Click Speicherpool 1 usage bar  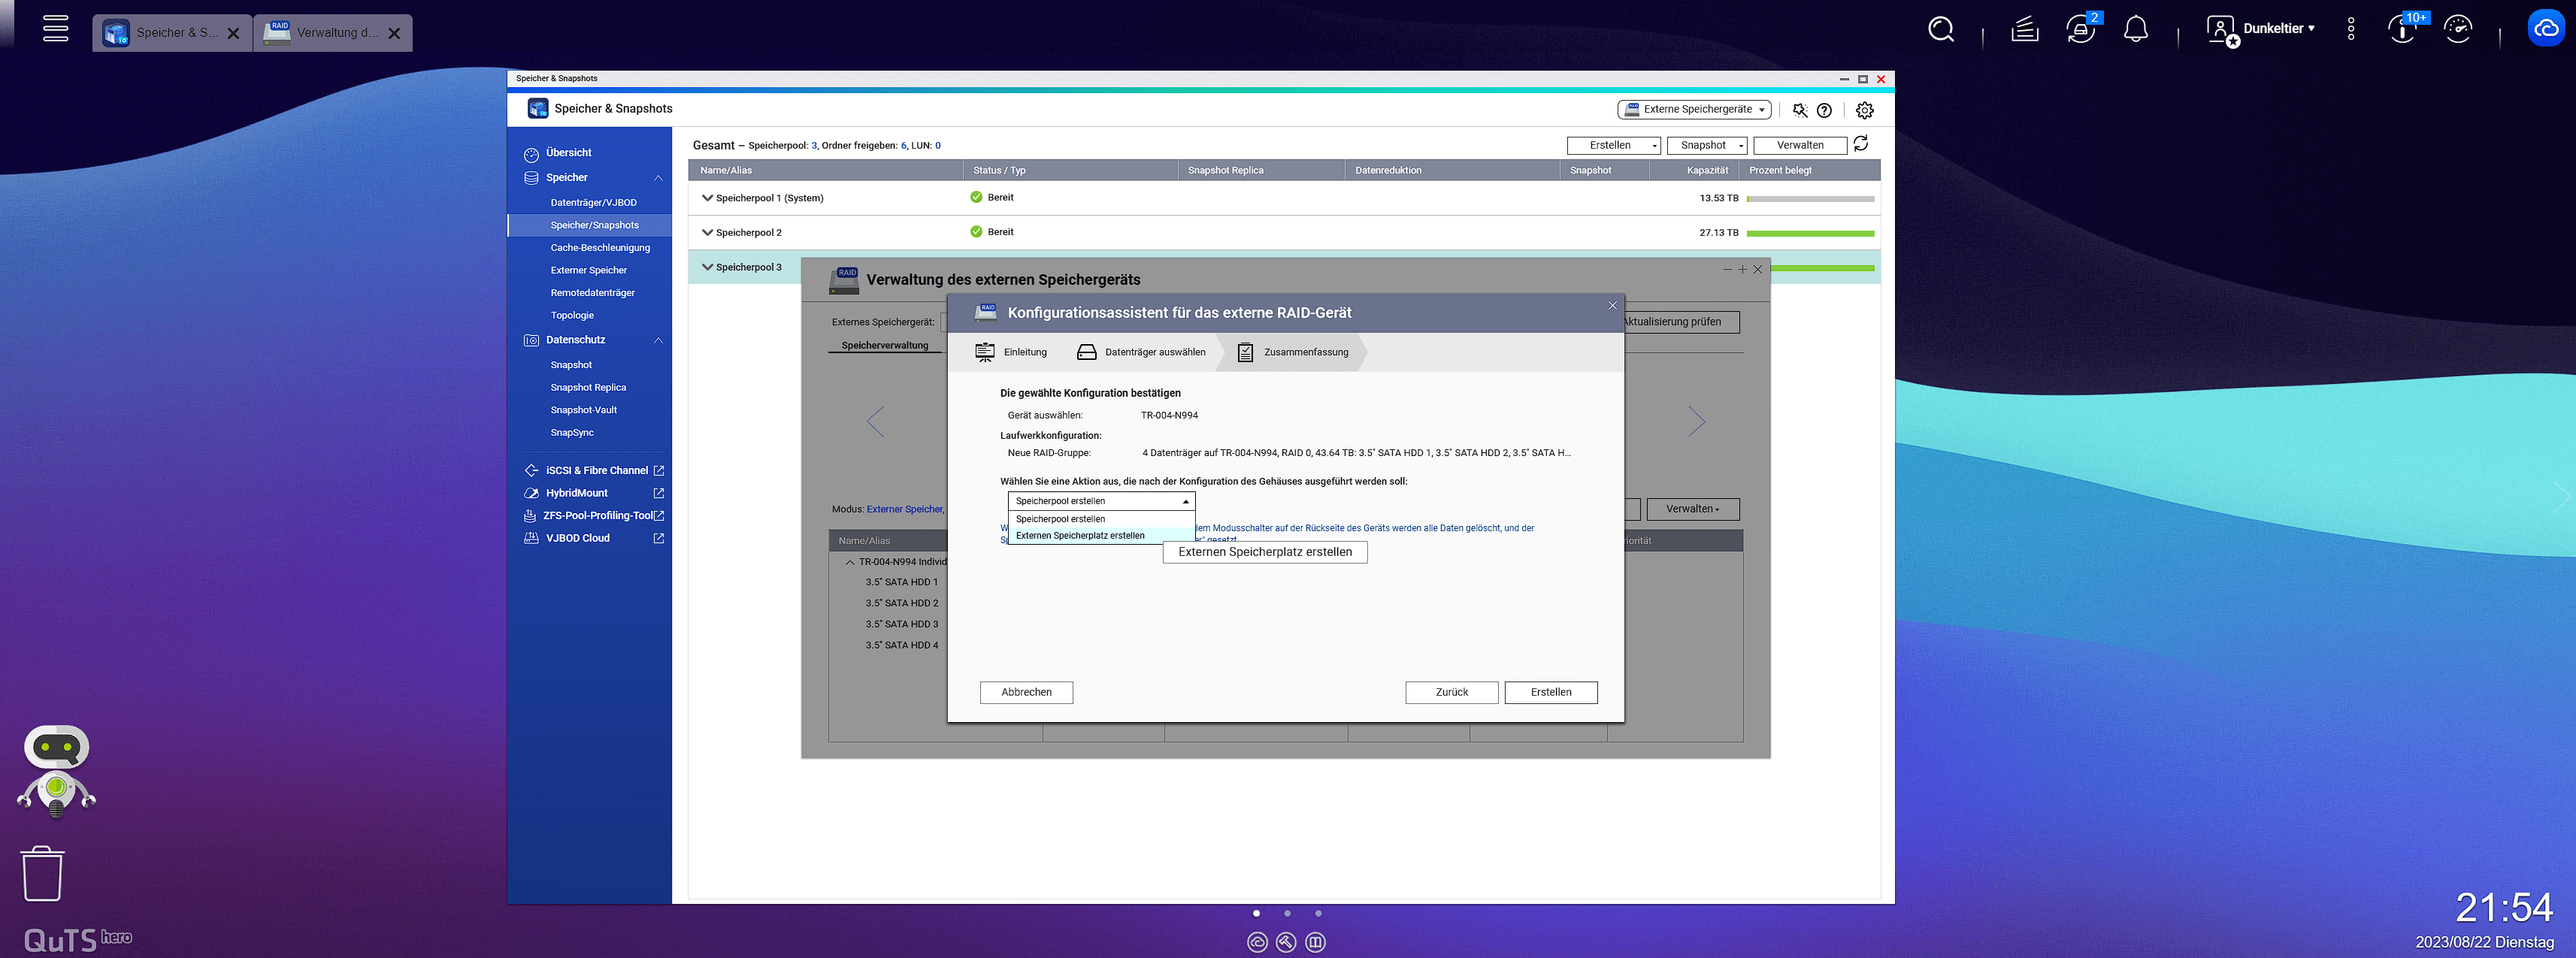pyautogui.click(x=1810, y=199)
